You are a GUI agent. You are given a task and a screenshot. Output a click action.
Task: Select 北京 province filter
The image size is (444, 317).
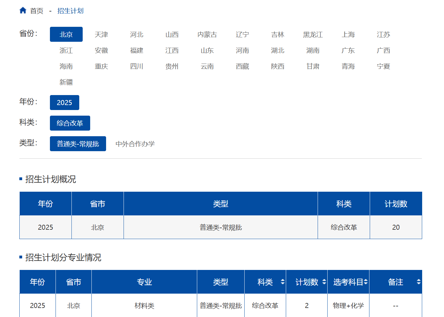[66, 34]
